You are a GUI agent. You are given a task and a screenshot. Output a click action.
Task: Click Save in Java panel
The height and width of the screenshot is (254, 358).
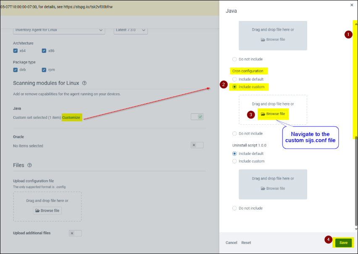click(x=343, y=243)
